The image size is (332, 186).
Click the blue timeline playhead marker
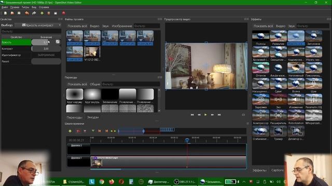[x=187, y=141]
